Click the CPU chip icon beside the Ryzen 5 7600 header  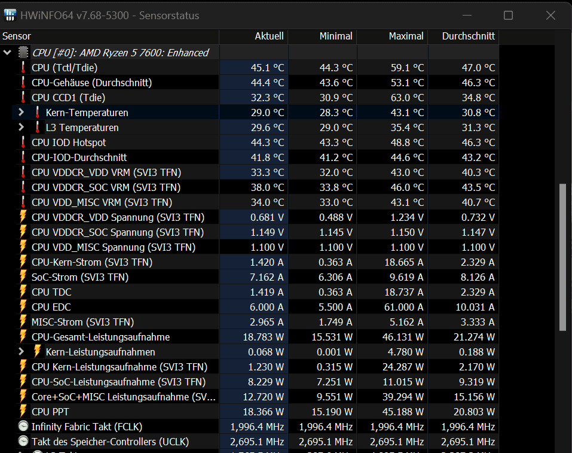point(23,53)
